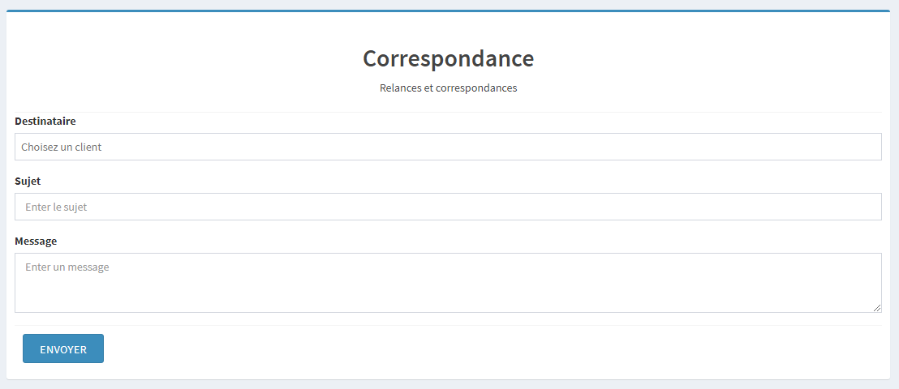Click the "Relances et correspondances" subtitle
Screen dimensions: 899x389
click(x=448, y=88)
